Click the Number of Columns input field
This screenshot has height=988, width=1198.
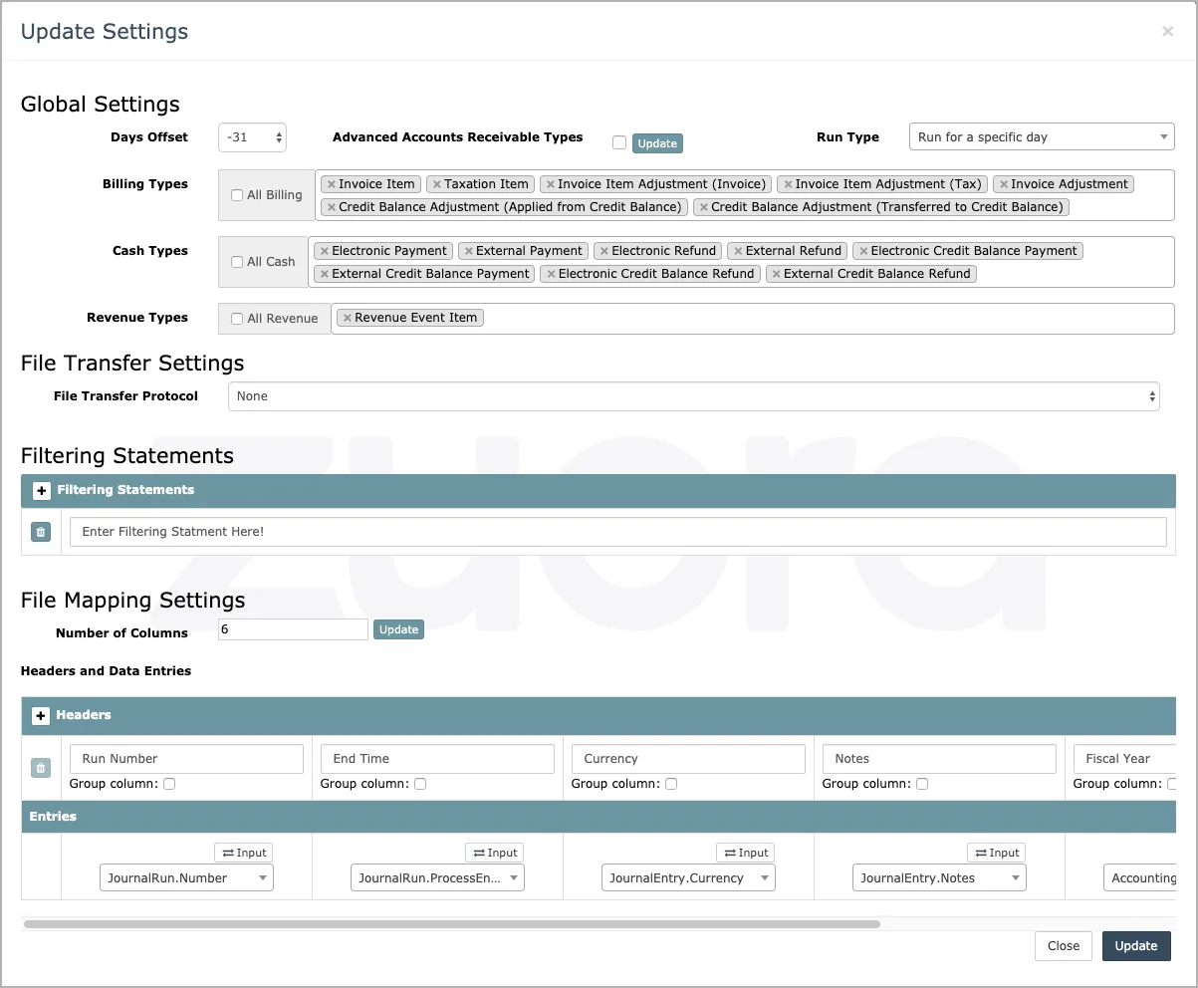coord(293,629)
